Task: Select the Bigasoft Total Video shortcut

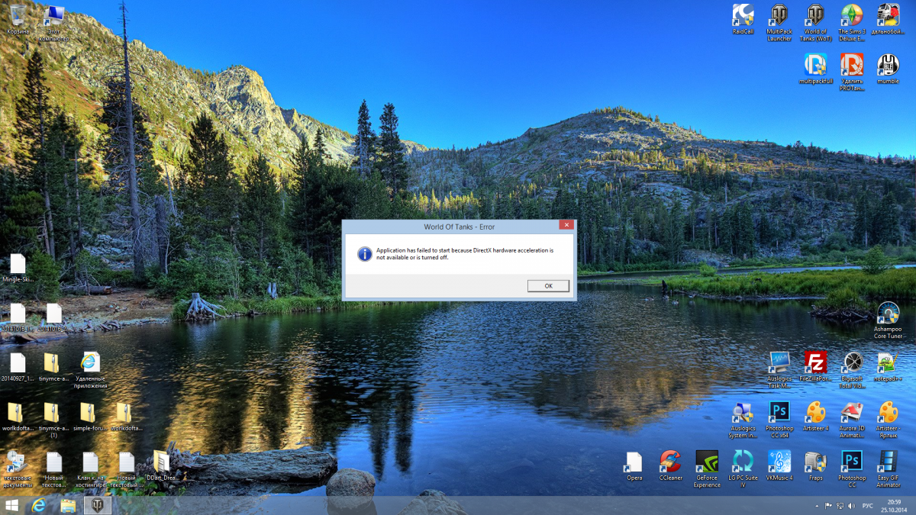Action: coord(852,370)
